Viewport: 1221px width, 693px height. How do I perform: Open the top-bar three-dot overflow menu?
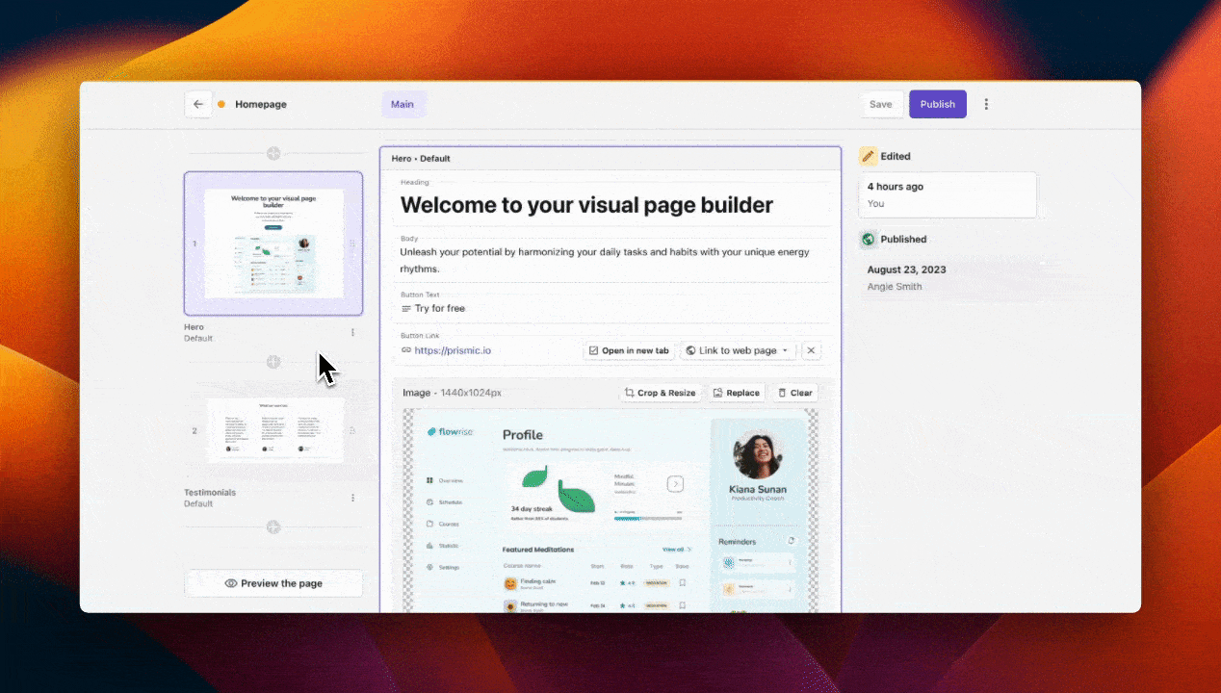(986, 104)
